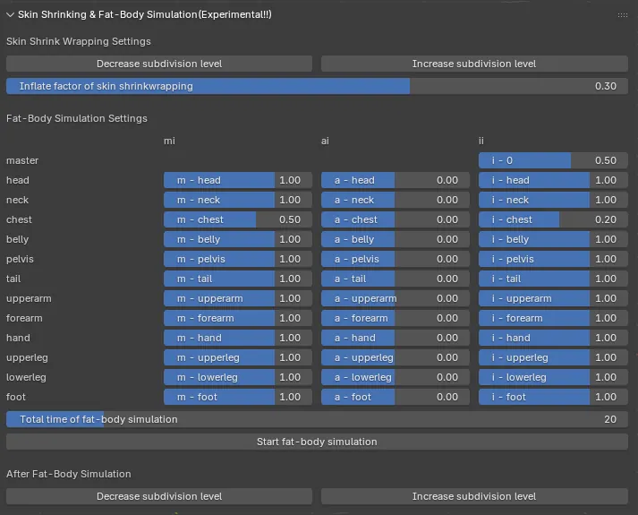Click the a - upperleg slider

pyautogui.click(x=396, y=357)
